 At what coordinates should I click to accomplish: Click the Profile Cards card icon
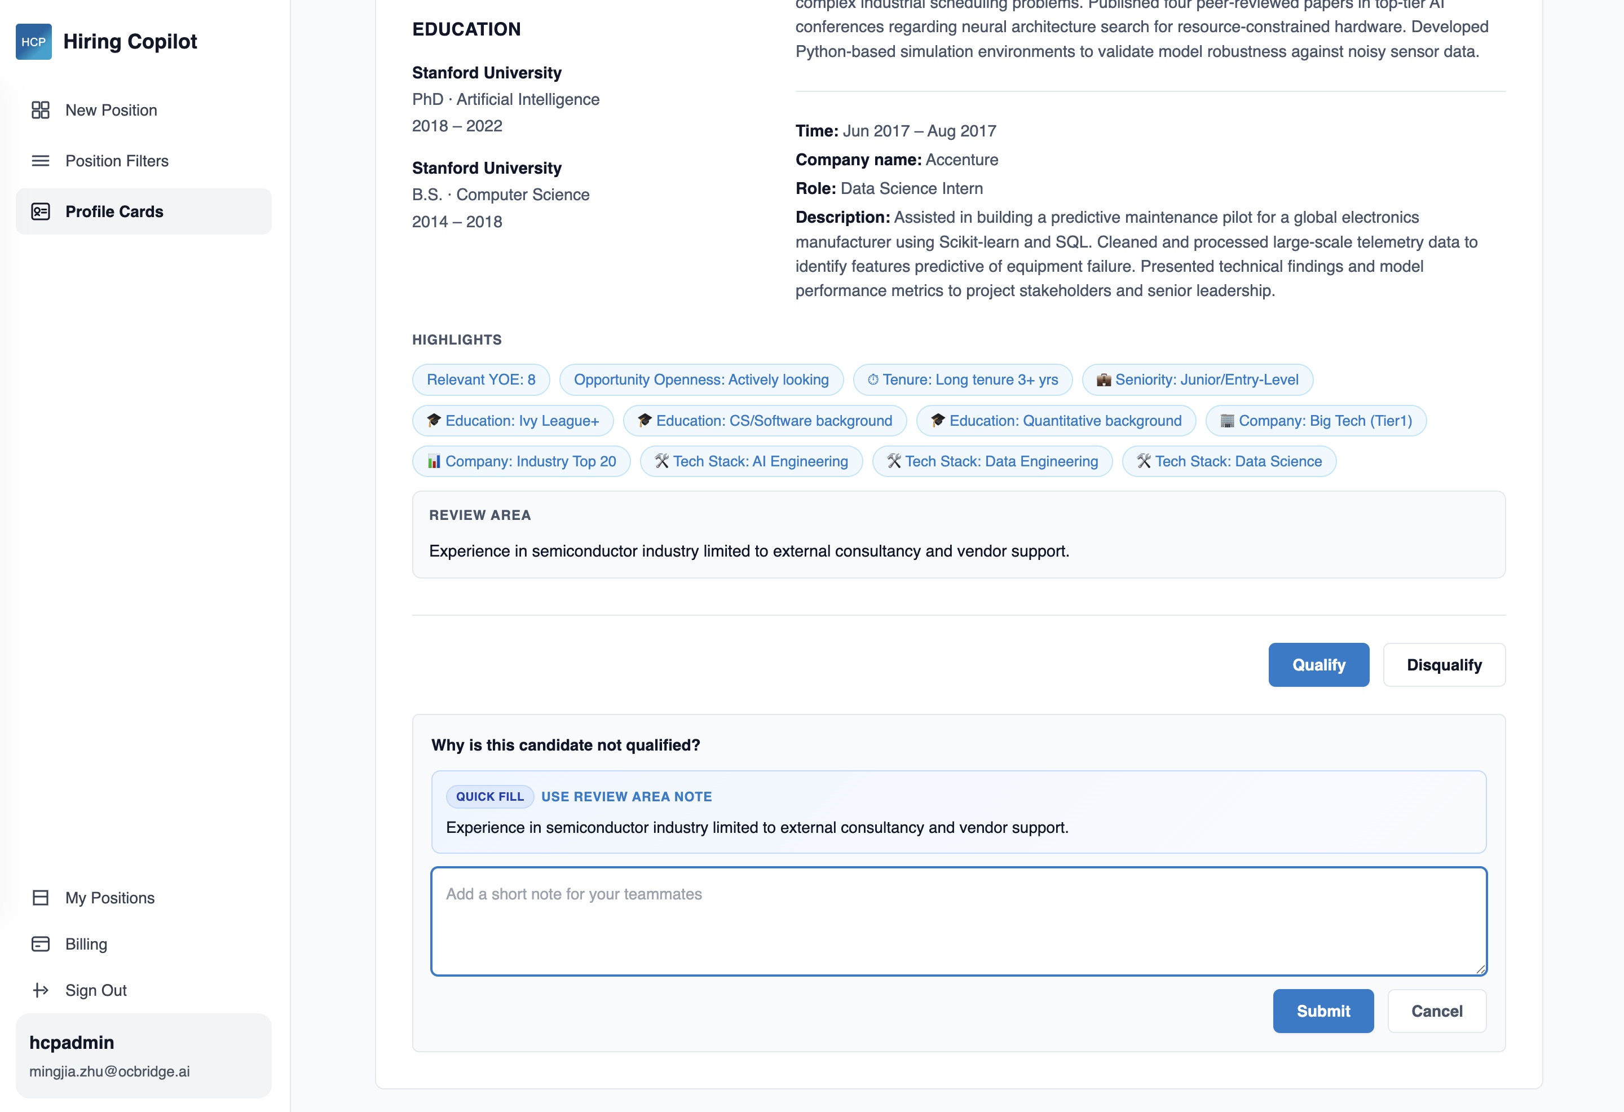(41, 212)
